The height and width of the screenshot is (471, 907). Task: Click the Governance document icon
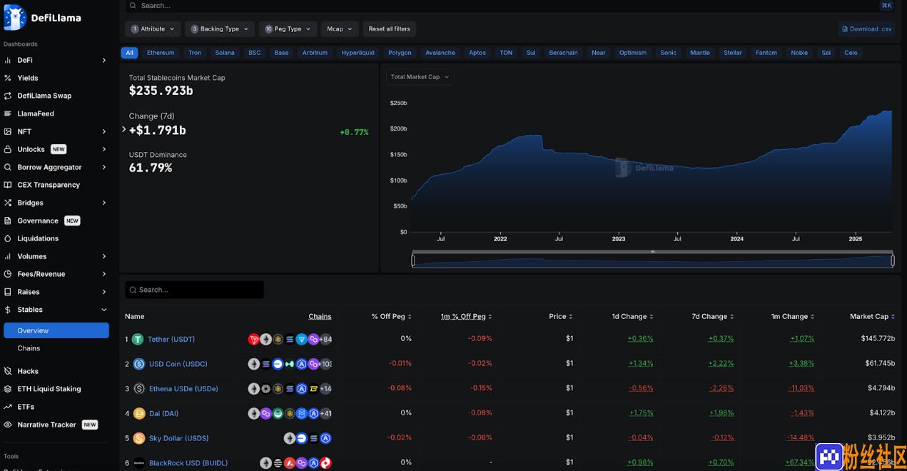pyautogui.click(x=8, y=221)
